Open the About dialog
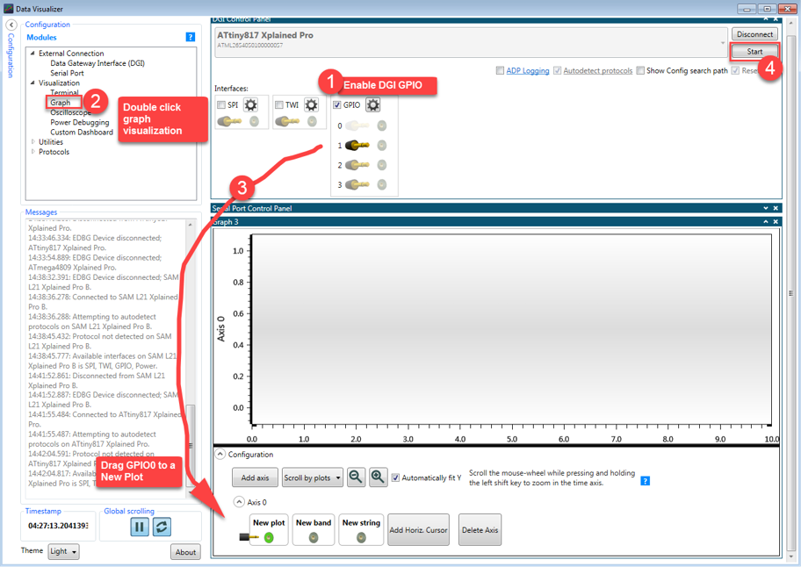 click(x=185, y=552)
